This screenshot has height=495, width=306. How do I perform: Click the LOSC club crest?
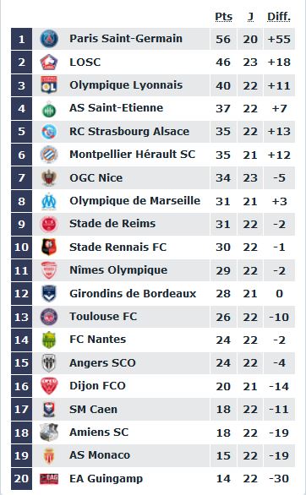(49, 62)
